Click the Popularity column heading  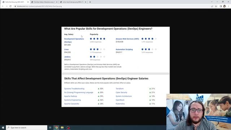94,34
